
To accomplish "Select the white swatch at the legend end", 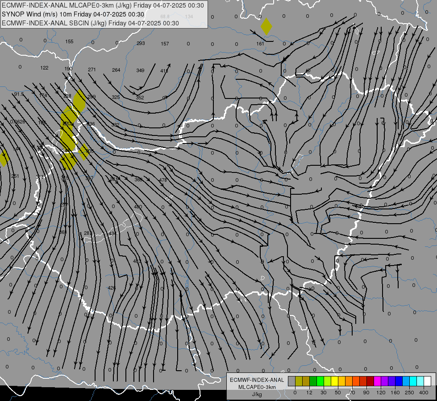I will (428, 381).
